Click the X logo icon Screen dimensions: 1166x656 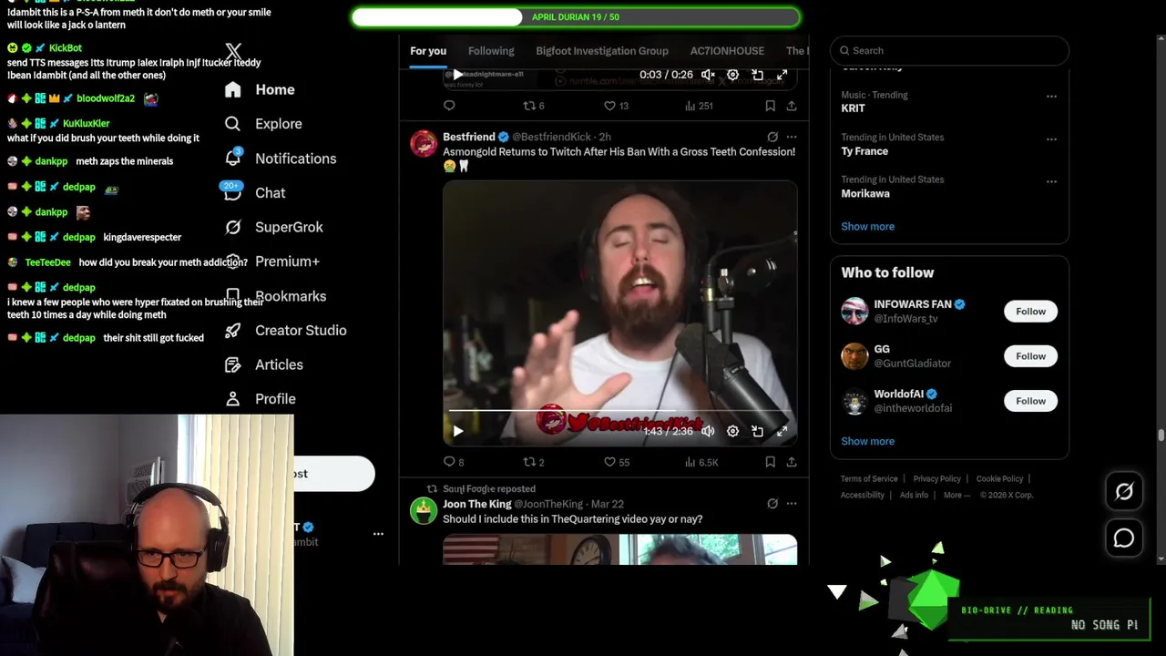tap(233, 52)
